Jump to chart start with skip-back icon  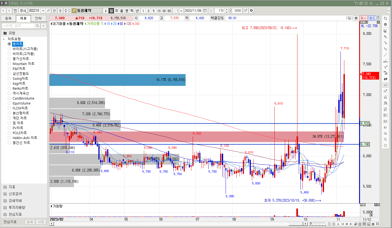(342, 224)
